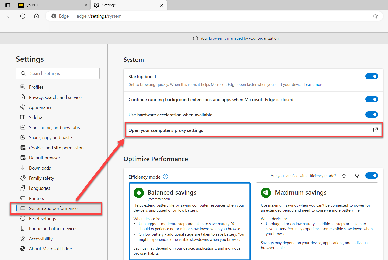
Task: Click the browser is managed link
Action: tap(226, 38)
